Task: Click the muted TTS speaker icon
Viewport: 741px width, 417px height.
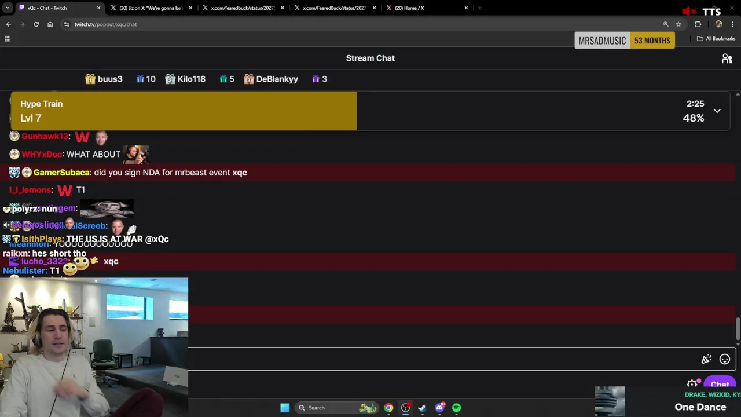Action: click(x=689, y=12)
